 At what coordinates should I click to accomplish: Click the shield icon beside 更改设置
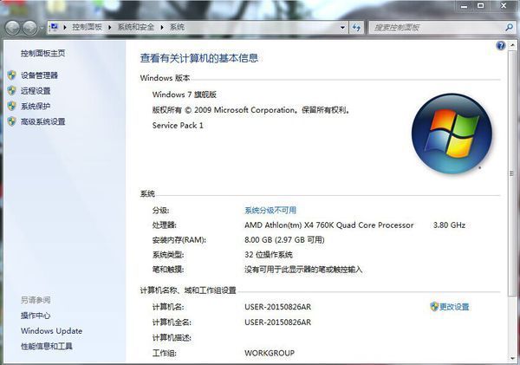click(434, 306)
